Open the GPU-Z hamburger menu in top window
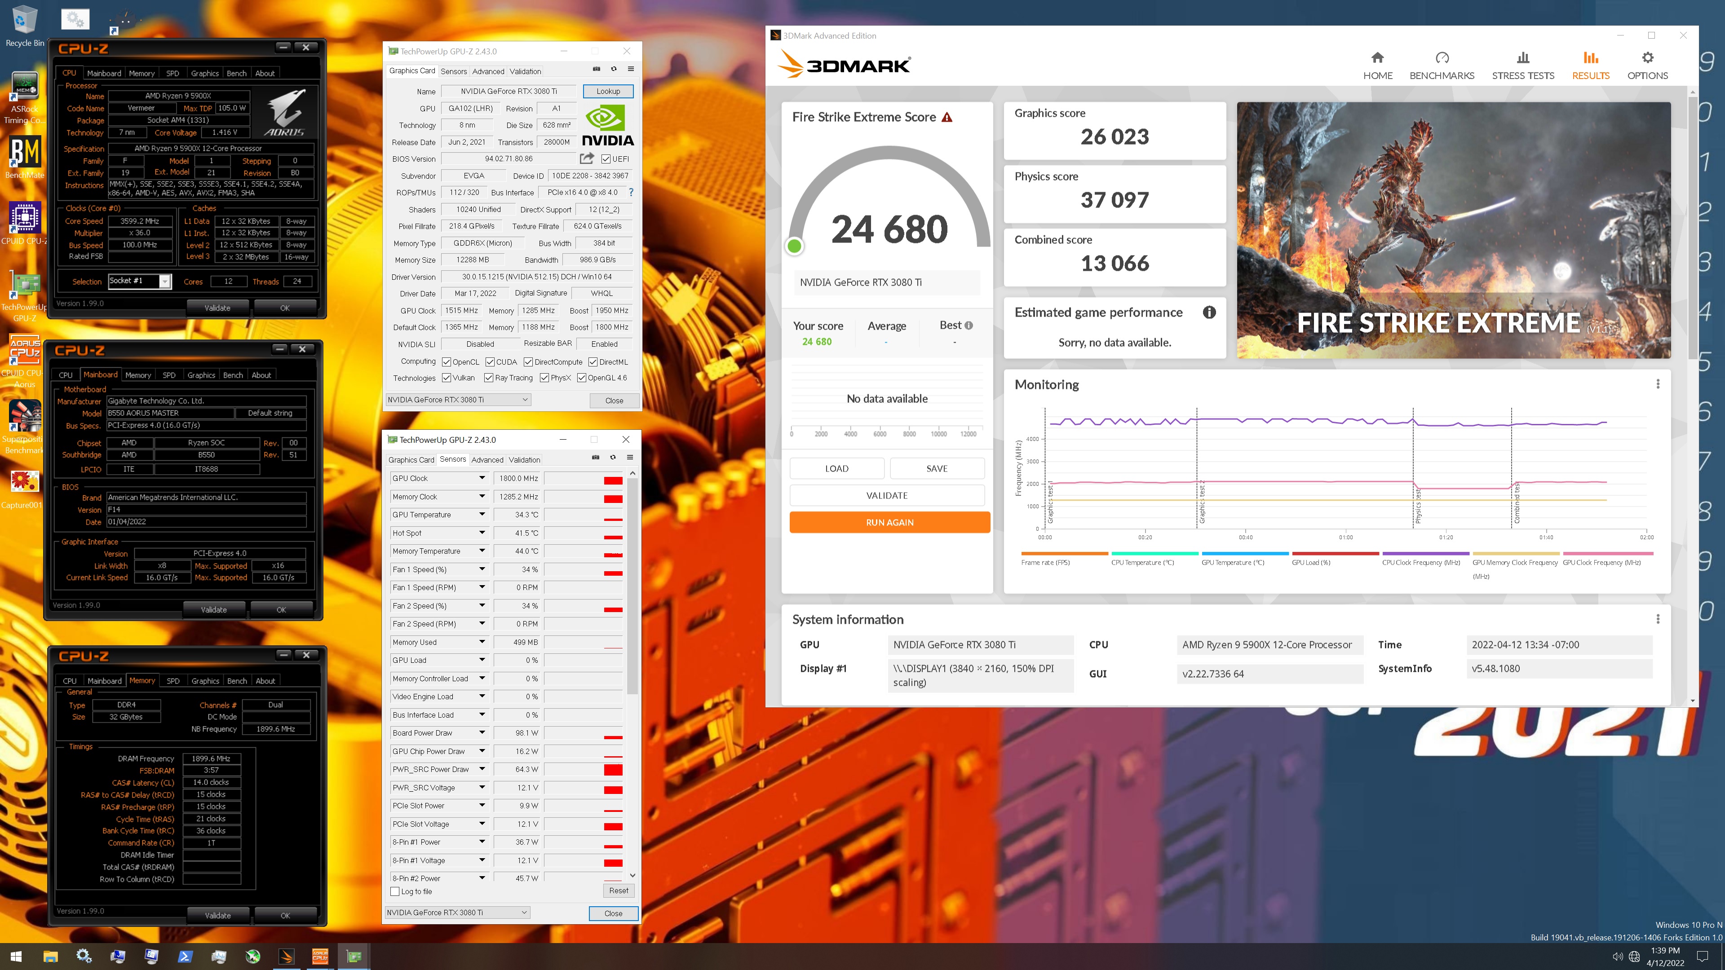This screenshot has width=1725, height=970. [631, 69]
